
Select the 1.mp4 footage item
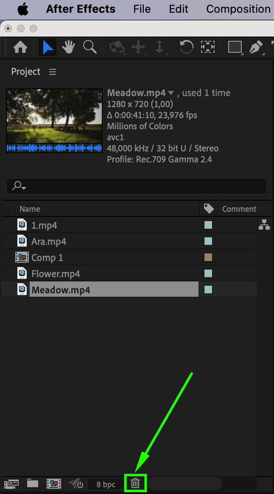point(44,225)
